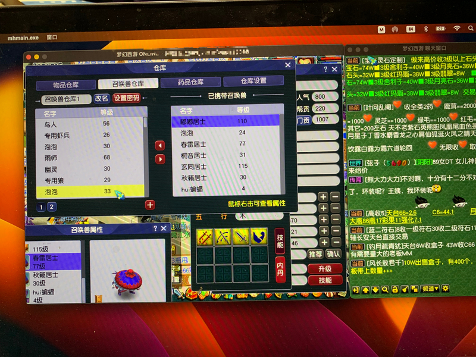This screenshot has width=476, height=357.
Task: Open the mhmain.exe menu
Action: [23, 38]
